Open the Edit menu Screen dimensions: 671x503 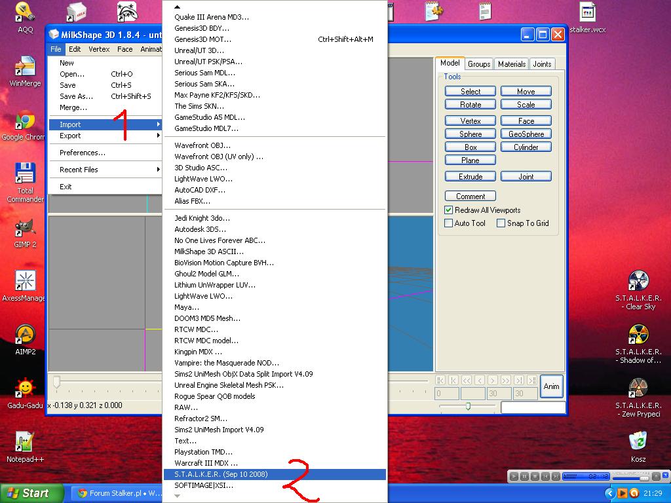tap(75, 49)
